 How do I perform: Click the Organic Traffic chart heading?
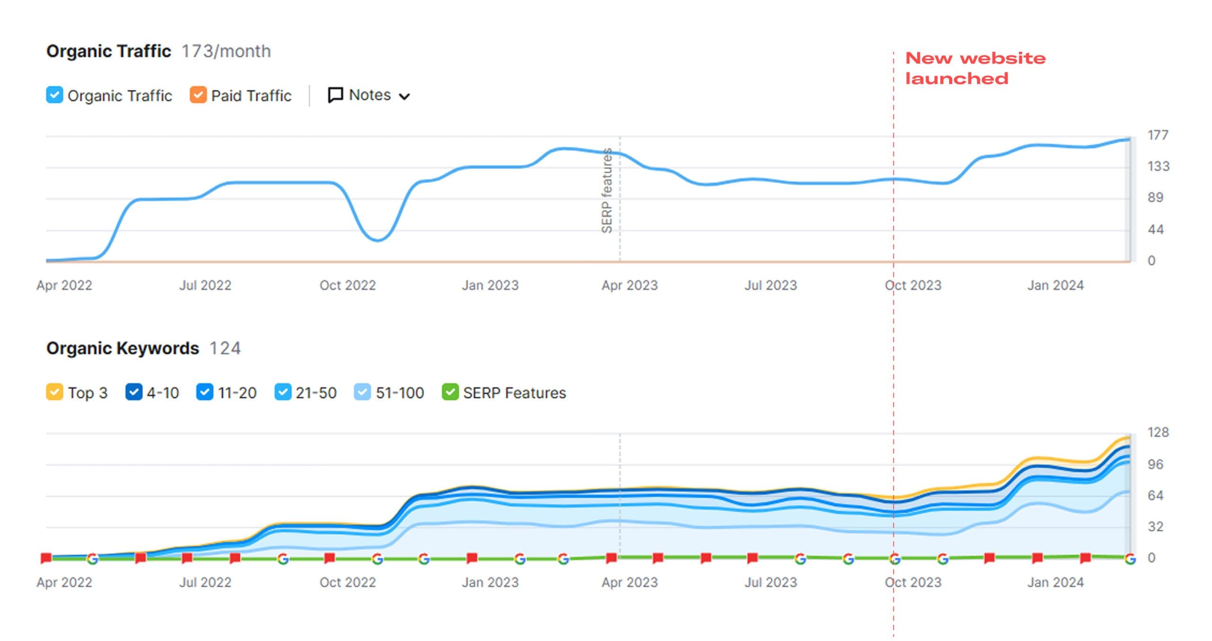[x=108, y=51]
